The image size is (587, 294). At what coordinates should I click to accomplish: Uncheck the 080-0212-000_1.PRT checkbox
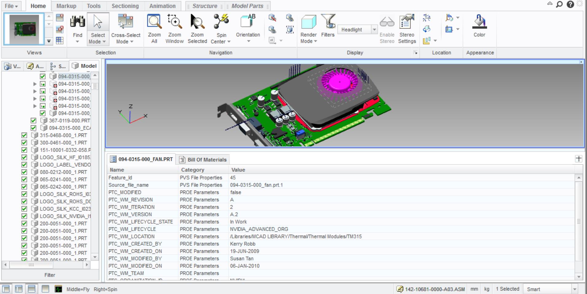(24, 172)
